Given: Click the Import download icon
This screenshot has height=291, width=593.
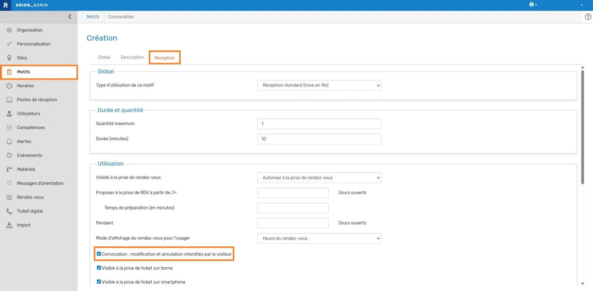Looking at the screenshot, I should [9, 225].
